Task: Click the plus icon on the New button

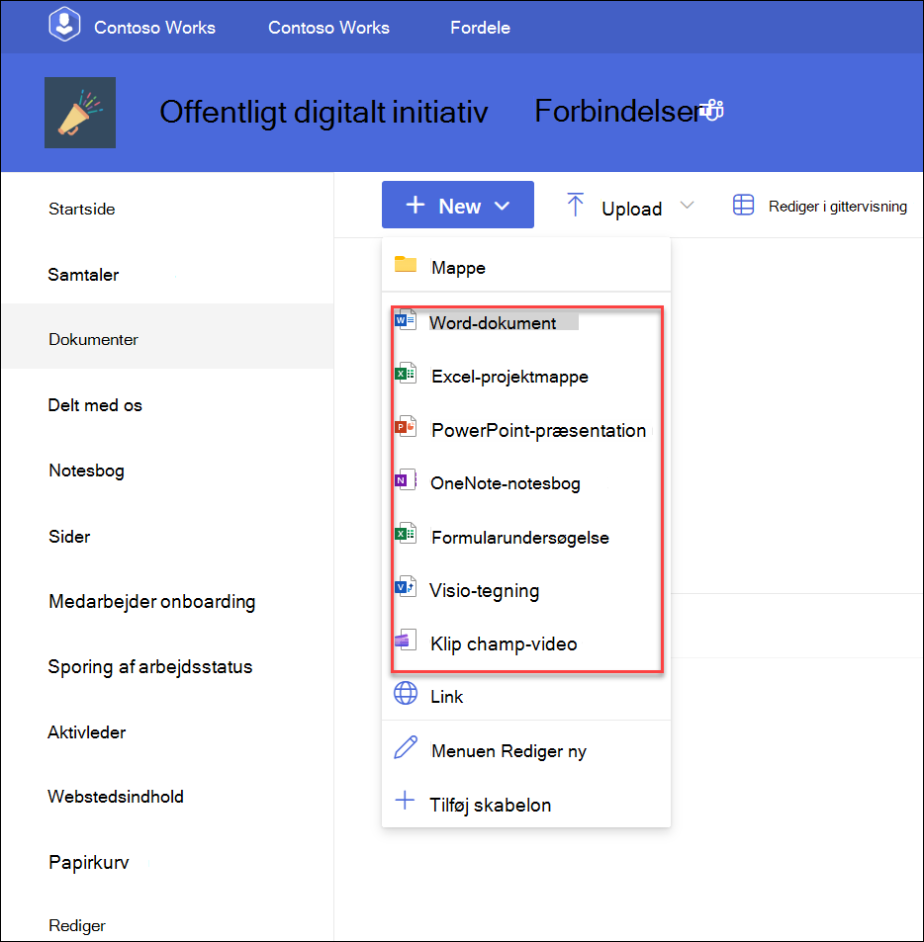Action: (x=416, y=205)
